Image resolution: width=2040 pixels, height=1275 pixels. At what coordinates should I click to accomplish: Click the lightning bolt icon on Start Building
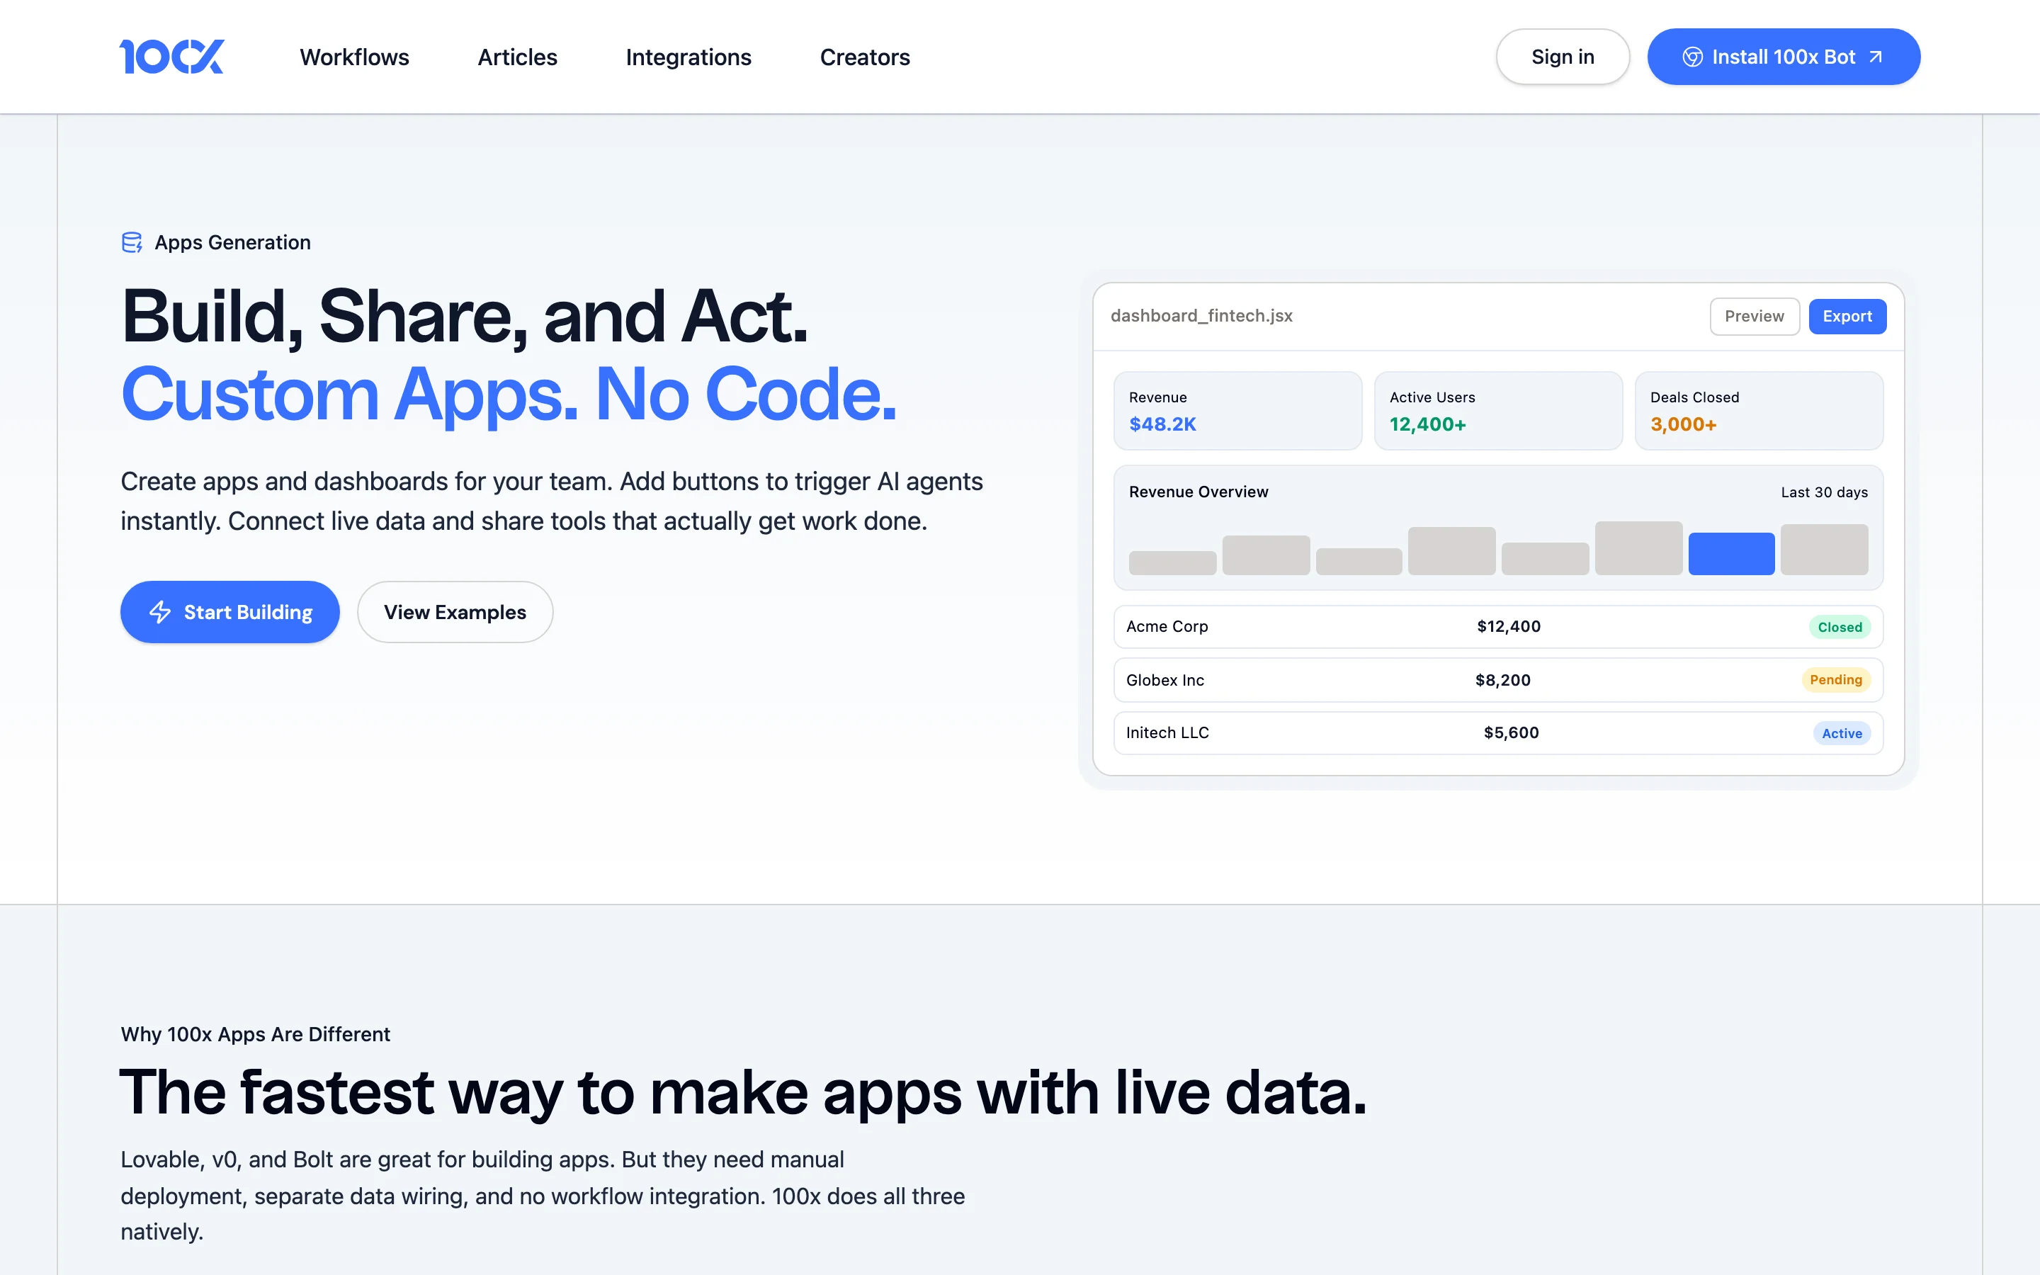(x=160, y=612)
